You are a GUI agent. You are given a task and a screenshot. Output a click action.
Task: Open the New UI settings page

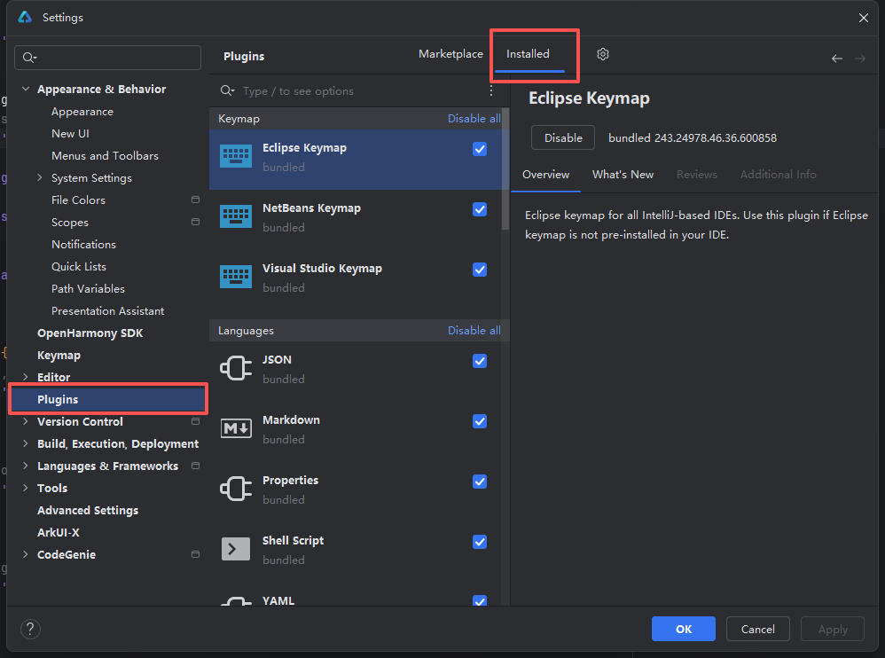click(x=70, y=134)
